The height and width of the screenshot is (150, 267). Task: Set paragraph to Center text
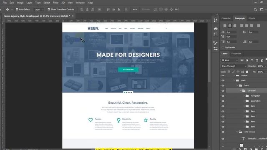point(230,26)
